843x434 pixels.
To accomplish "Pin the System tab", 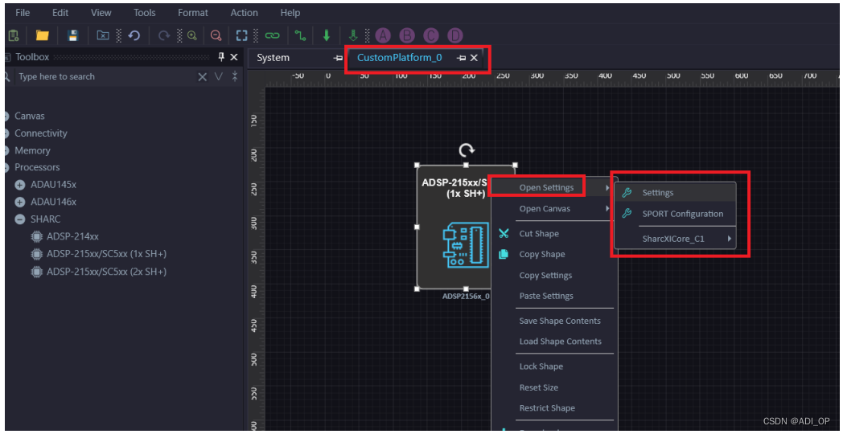I will (338, 58).
